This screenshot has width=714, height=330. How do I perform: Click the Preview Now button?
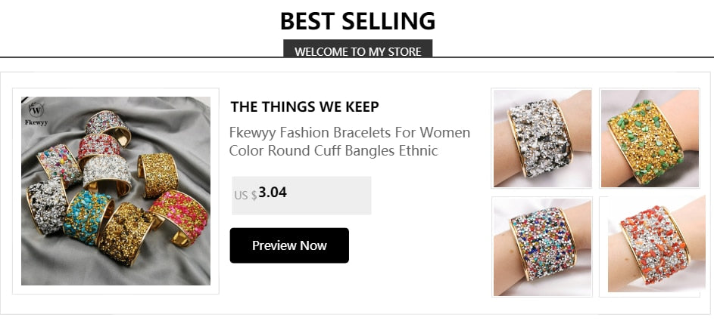tap(289, 245)
